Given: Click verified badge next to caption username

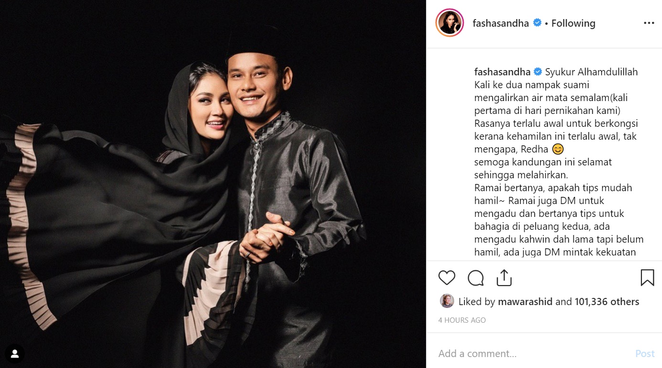Looking at the screenshot, I should [x=538, y=72].
